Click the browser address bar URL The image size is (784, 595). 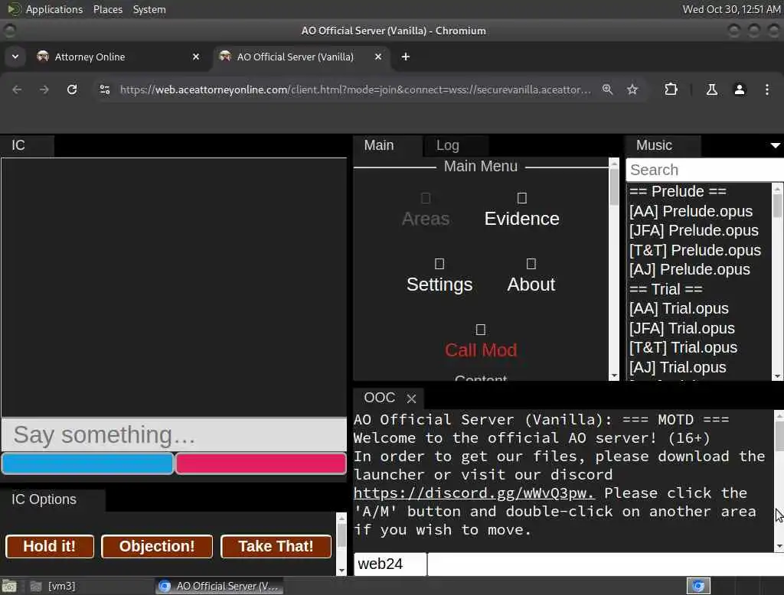pos(355,89)
